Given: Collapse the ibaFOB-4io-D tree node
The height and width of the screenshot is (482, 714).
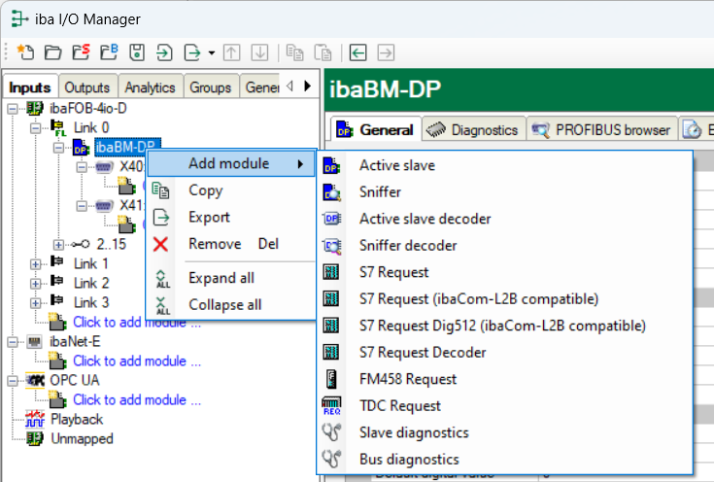Looking at the screenshot, I should tap(12, 108).
